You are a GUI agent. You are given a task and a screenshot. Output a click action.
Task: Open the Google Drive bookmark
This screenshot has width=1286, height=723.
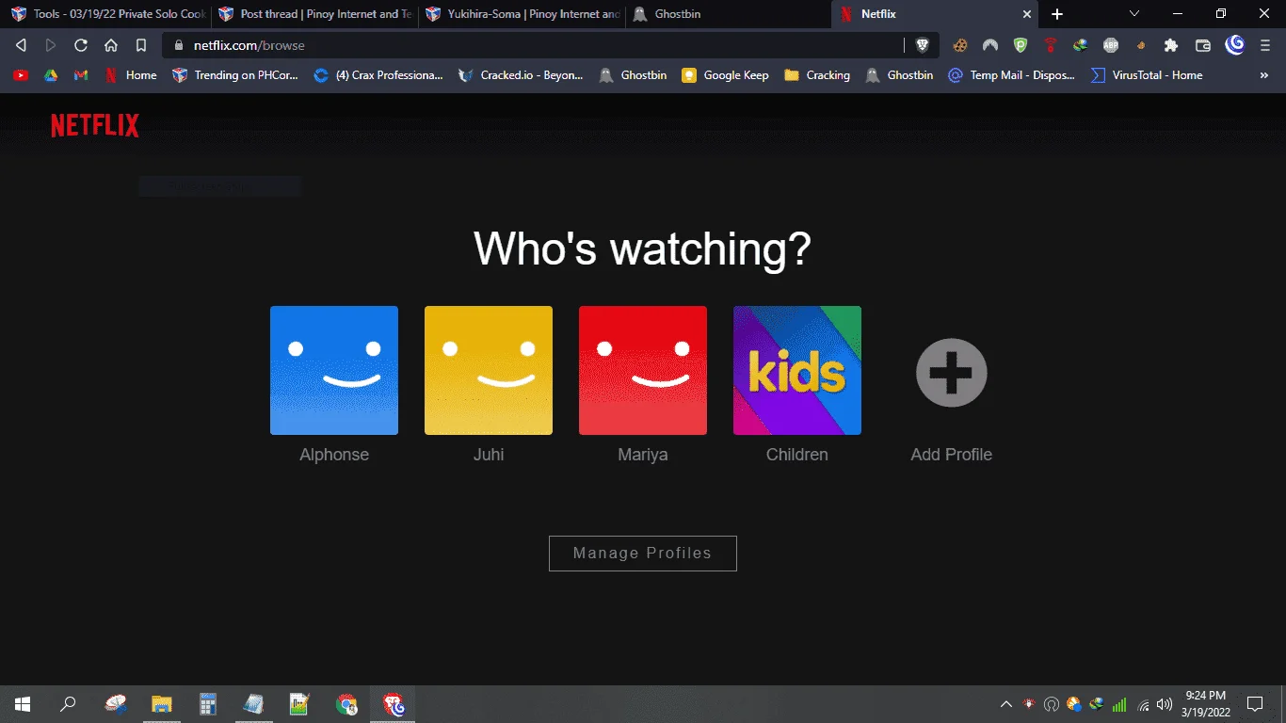(51, 75)
